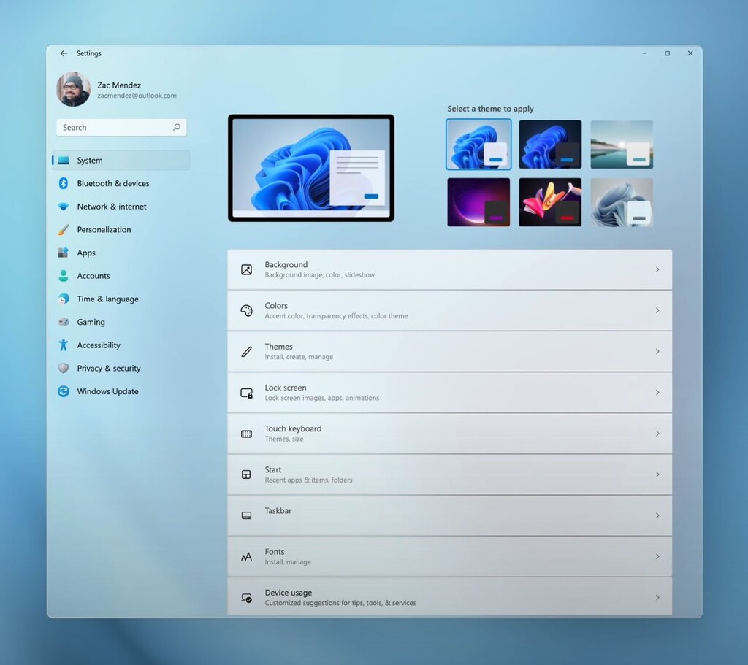
Task: Expand the Colors settings row
Action: click(449, 310)
